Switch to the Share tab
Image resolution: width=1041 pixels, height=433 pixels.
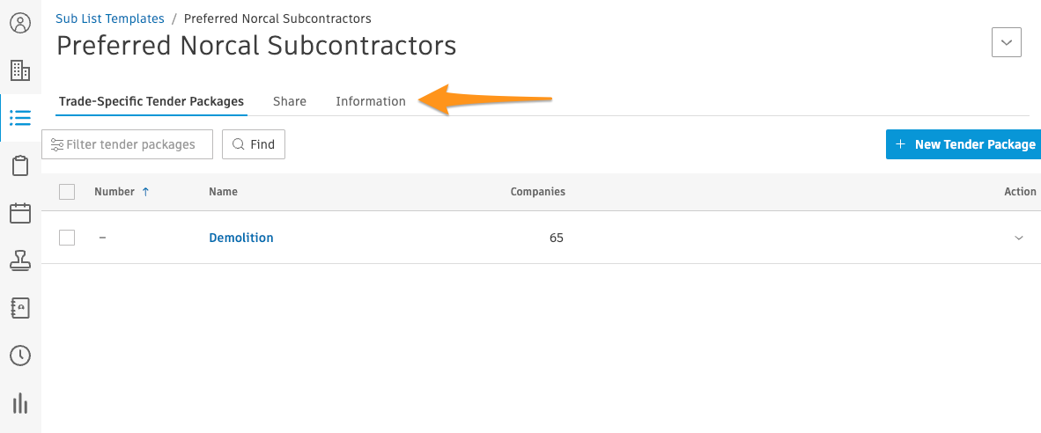[x=290, y=101]
